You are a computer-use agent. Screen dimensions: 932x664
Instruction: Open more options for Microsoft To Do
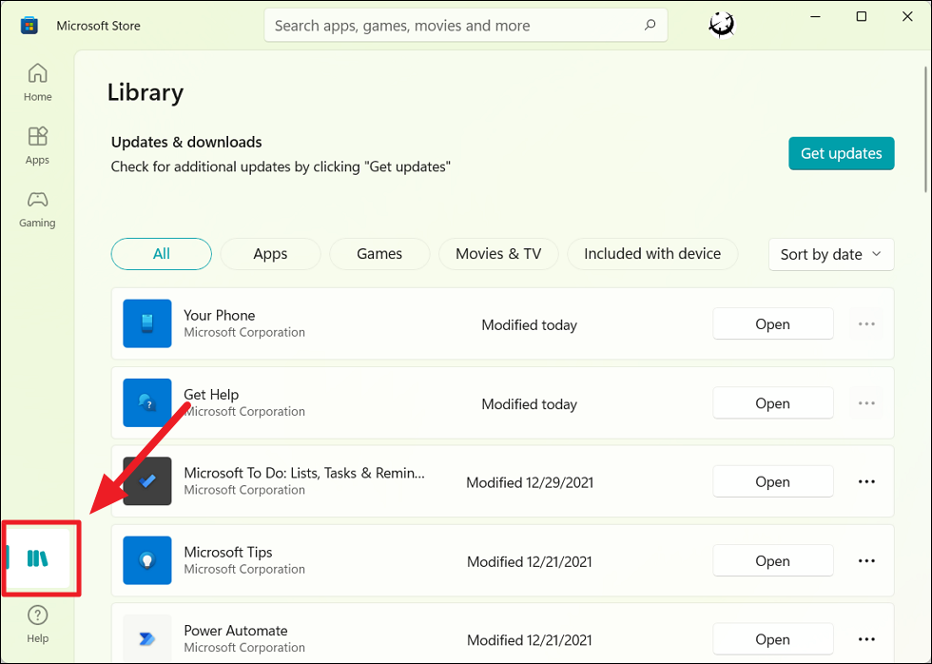(x=866, y=481)
